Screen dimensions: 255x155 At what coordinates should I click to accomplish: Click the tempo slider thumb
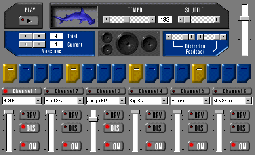click(127, 19)
